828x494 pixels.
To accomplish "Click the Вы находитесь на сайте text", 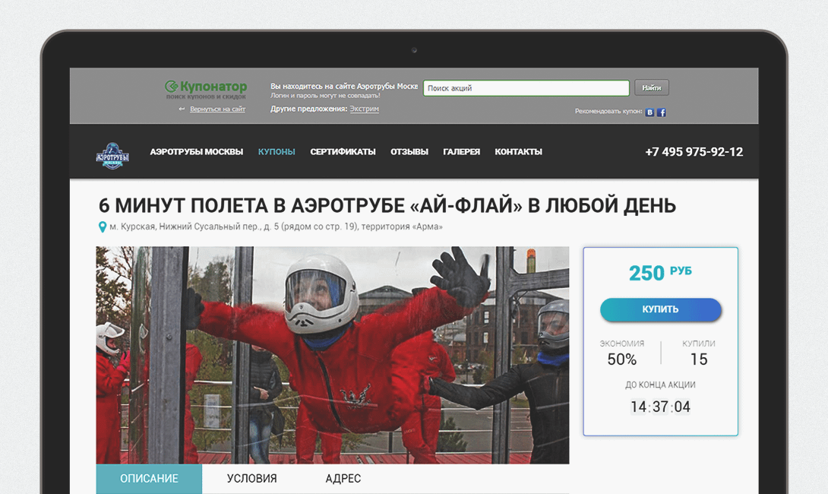I will 344,86.
